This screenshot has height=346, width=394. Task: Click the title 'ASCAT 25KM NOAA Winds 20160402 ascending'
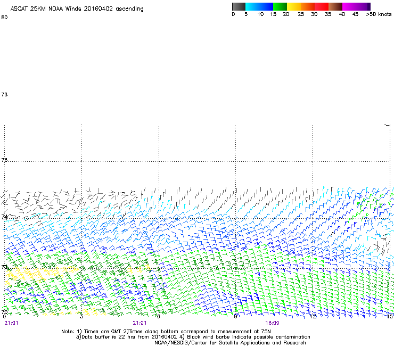pyautogui.click(x=77, y=9)
